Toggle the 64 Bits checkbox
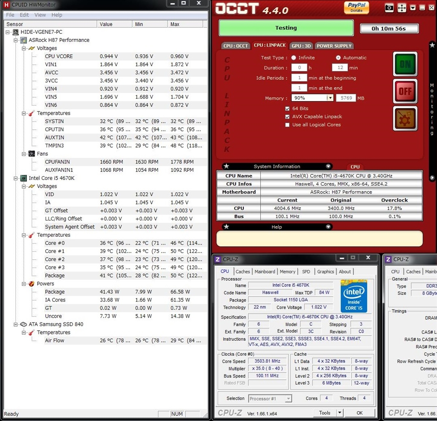This screenshot has width=437, height=421. point(287,109)
